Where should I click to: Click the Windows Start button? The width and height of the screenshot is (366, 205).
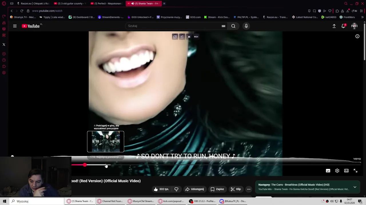click(x=4, y=201)
